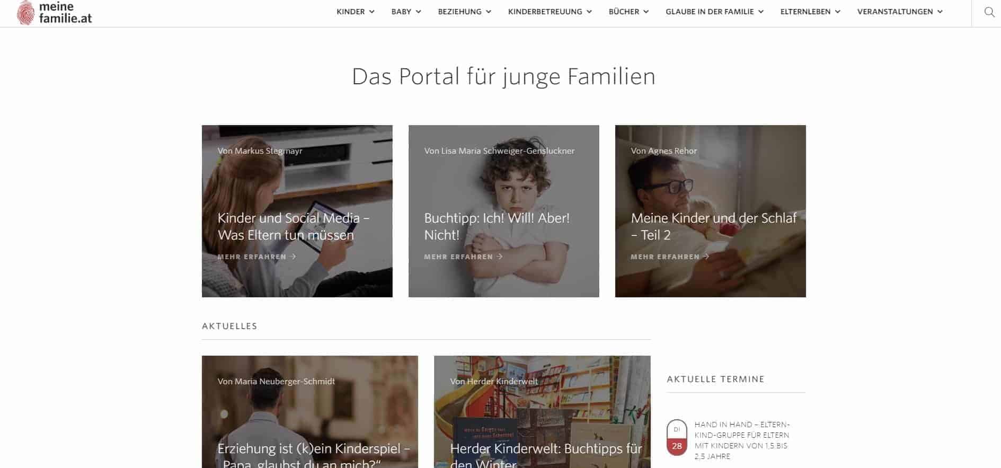Open the Elternleben menu item
The width and height of the screenshot is (1001, 468).
tap(810, 12)
